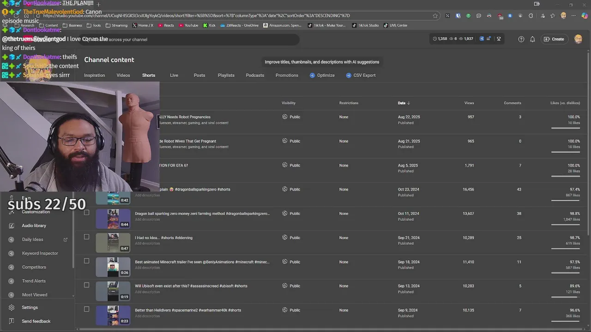This screenshot has width=591, height=332.
Task: Open the Research bookmarks folder
Action: [24, 25]
